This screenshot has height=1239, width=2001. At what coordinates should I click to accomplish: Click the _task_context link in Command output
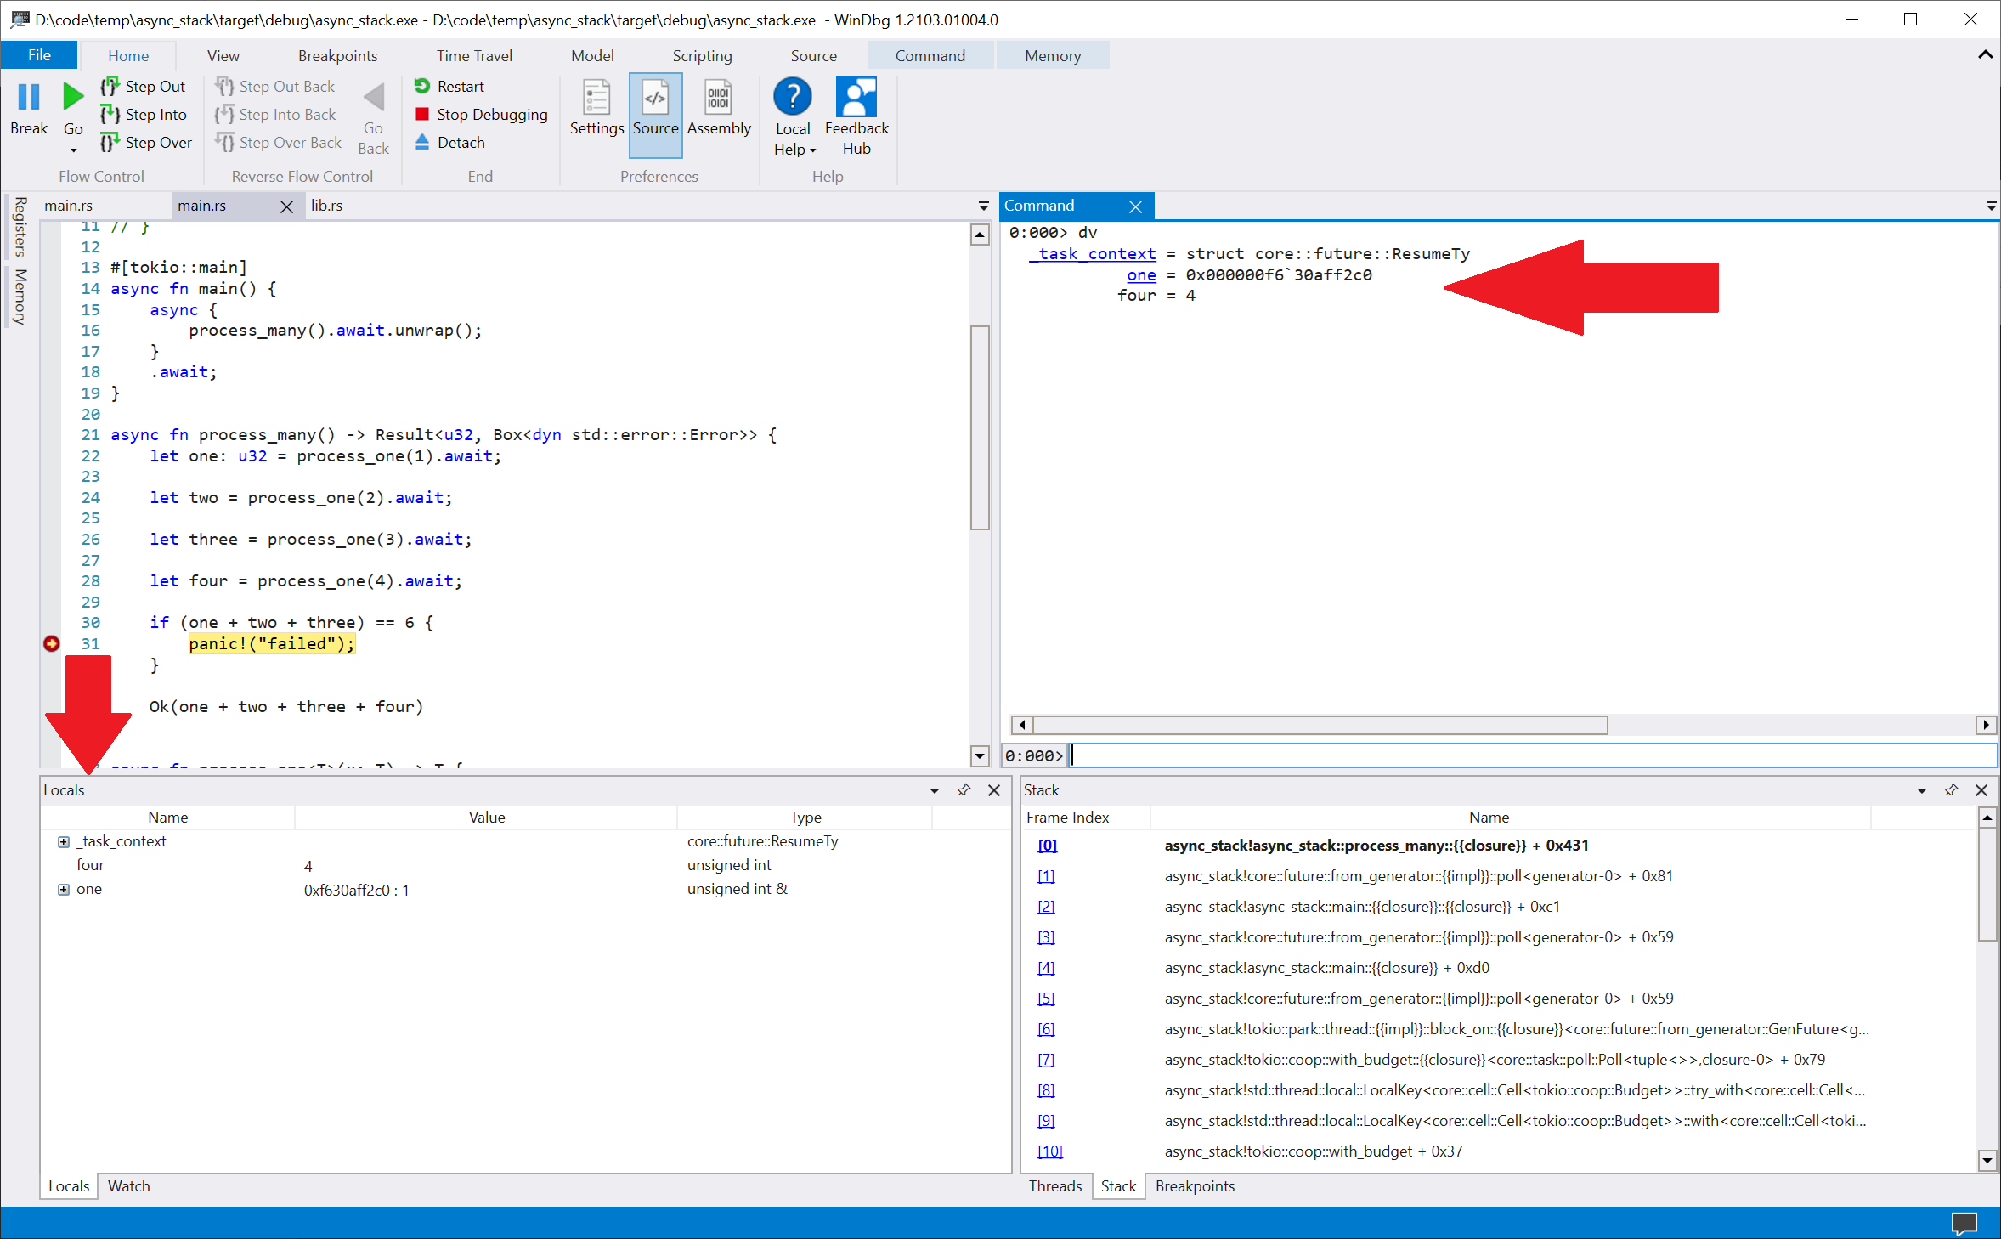[x=1093, y=254]
